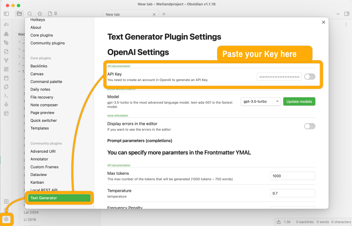Open Command palette plugin settings
352x226 pixels.
(46, 82)
